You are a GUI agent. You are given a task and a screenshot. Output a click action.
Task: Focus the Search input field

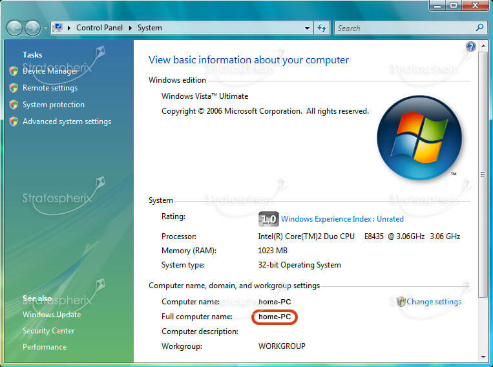click(x=404, y=28)
